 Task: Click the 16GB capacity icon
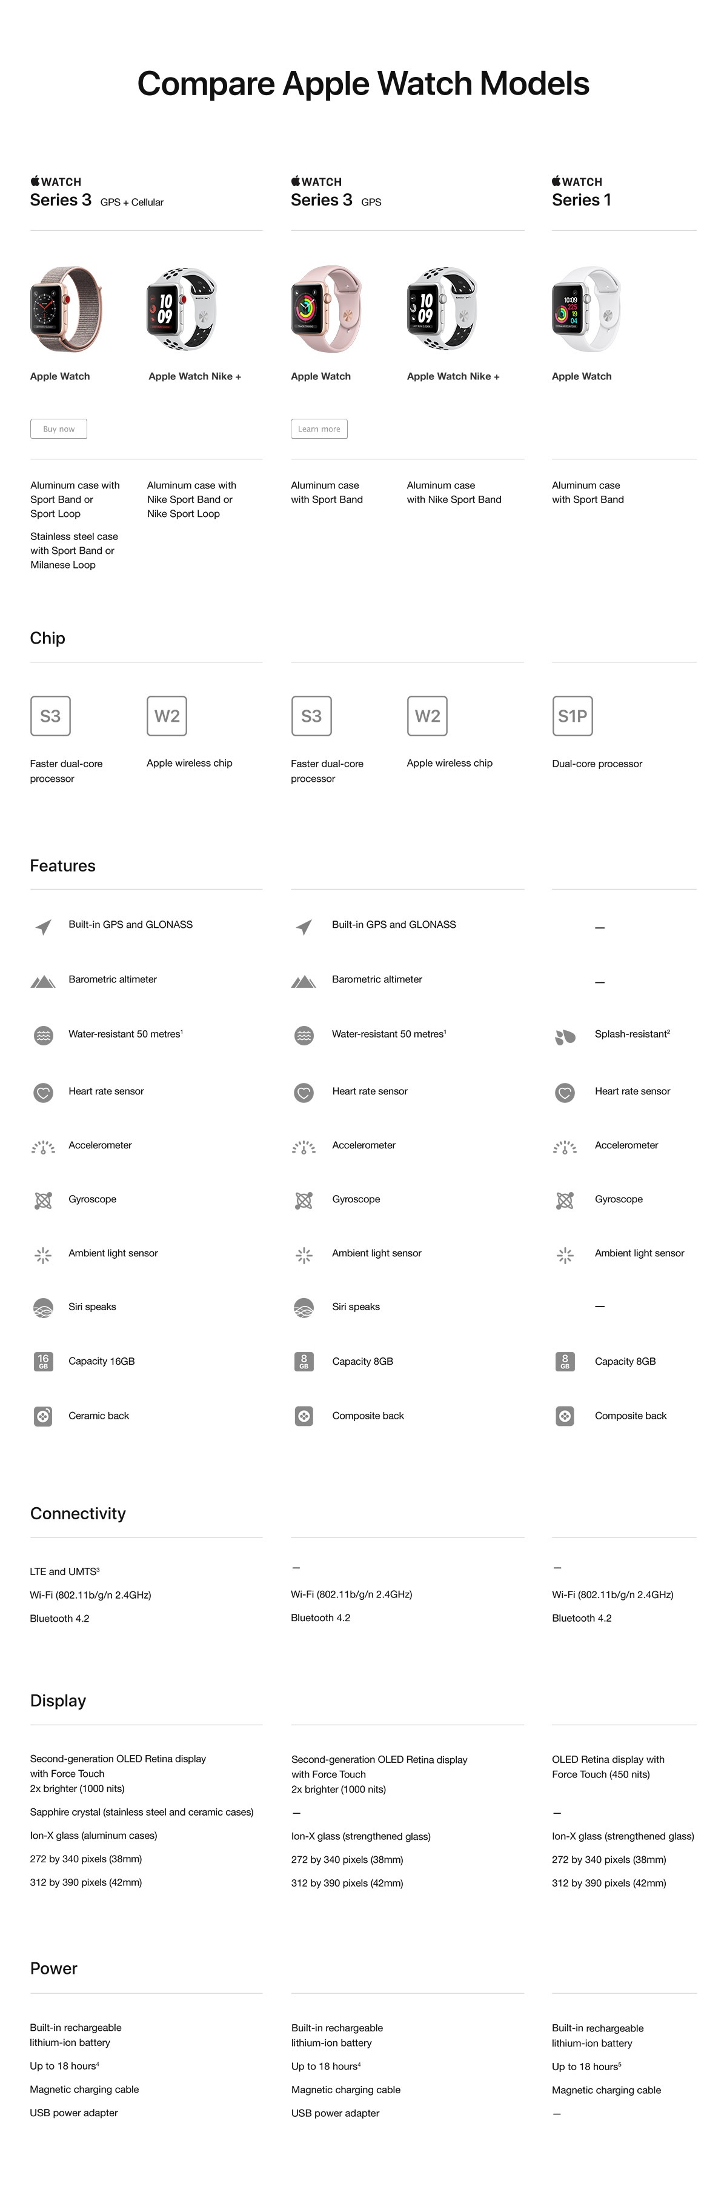point(44,1362)
